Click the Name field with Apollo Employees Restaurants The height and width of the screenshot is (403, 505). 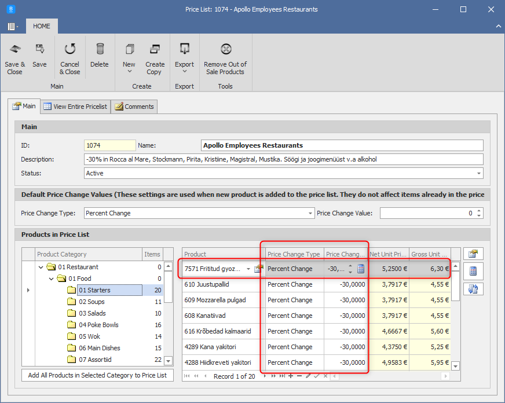[342, 145]
